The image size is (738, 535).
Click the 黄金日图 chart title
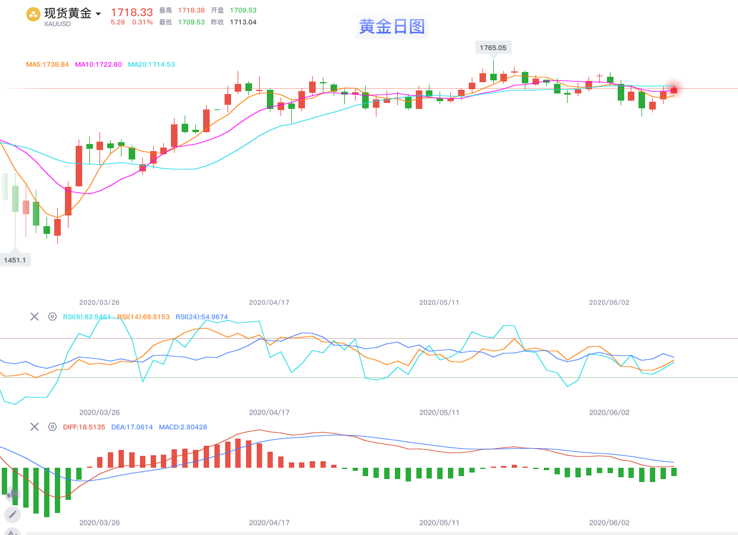(x=392, y=27)
